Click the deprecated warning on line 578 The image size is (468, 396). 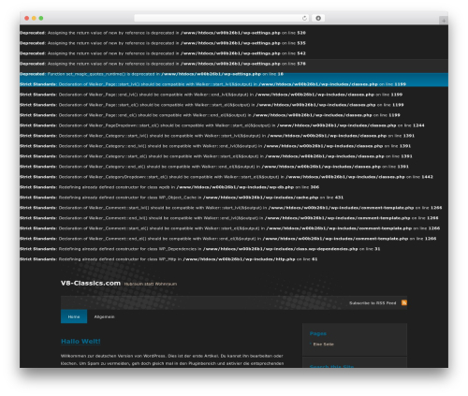click(x=163, y=64)
